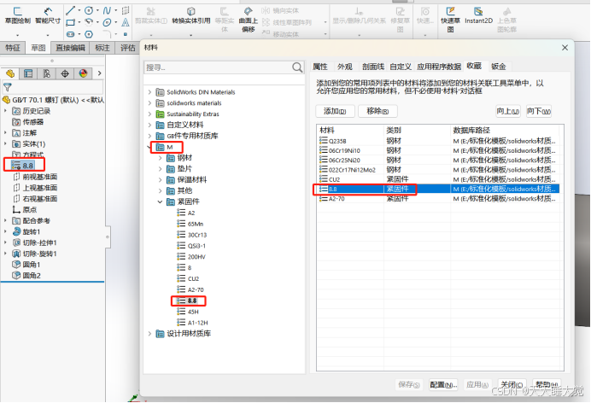This screenshot has width=591, height=403.
Task: Expand the GB件专用材质库 library
Action: [x=149, y=136]
